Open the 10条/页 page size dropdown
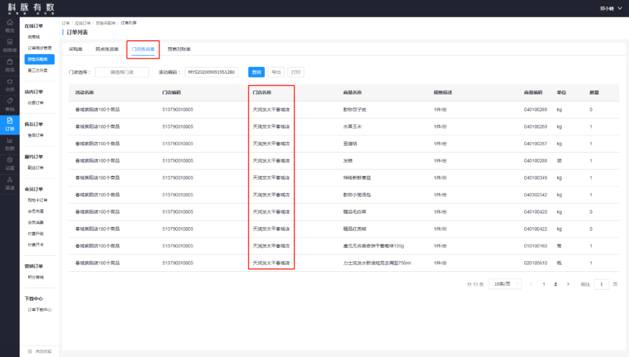 [x=505, y=284]
